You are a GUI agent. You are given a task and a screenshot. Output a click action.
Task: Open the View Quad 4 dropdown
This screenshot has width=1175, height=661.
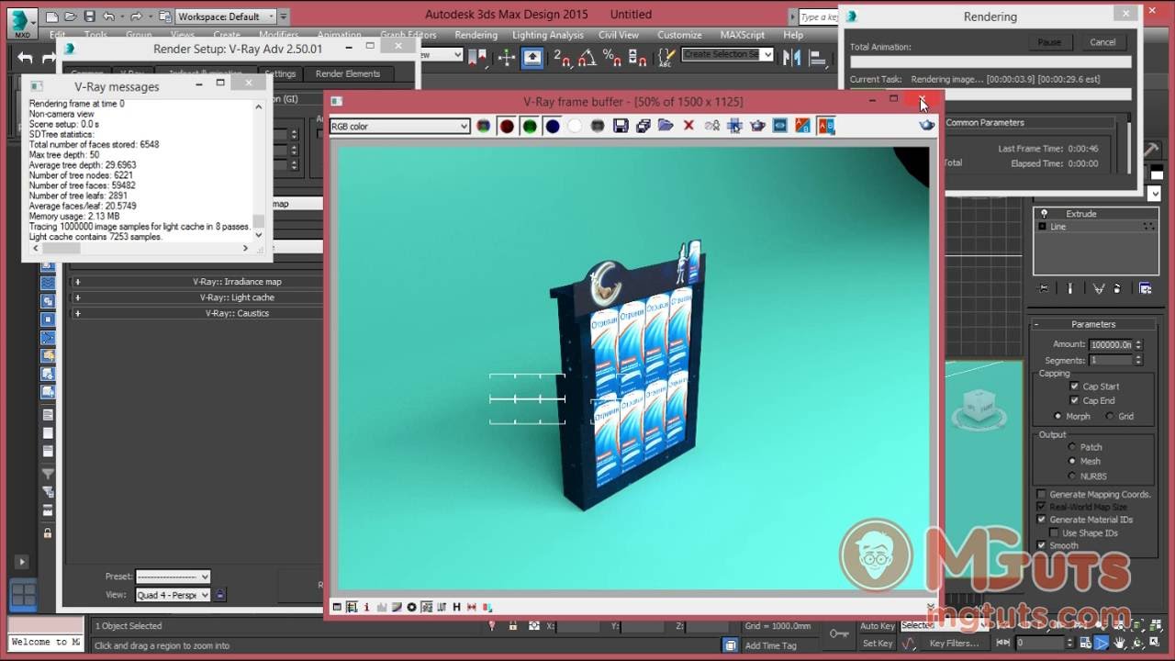click(173, 595)
